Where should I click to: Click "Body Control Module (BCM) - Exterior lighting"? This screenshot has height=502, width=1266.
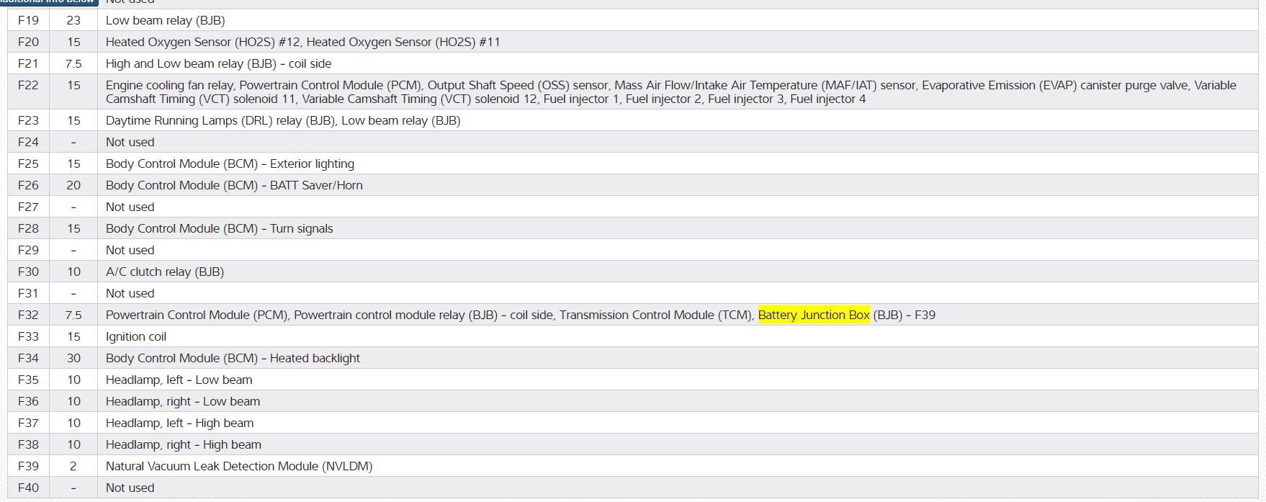pos(230,163)
